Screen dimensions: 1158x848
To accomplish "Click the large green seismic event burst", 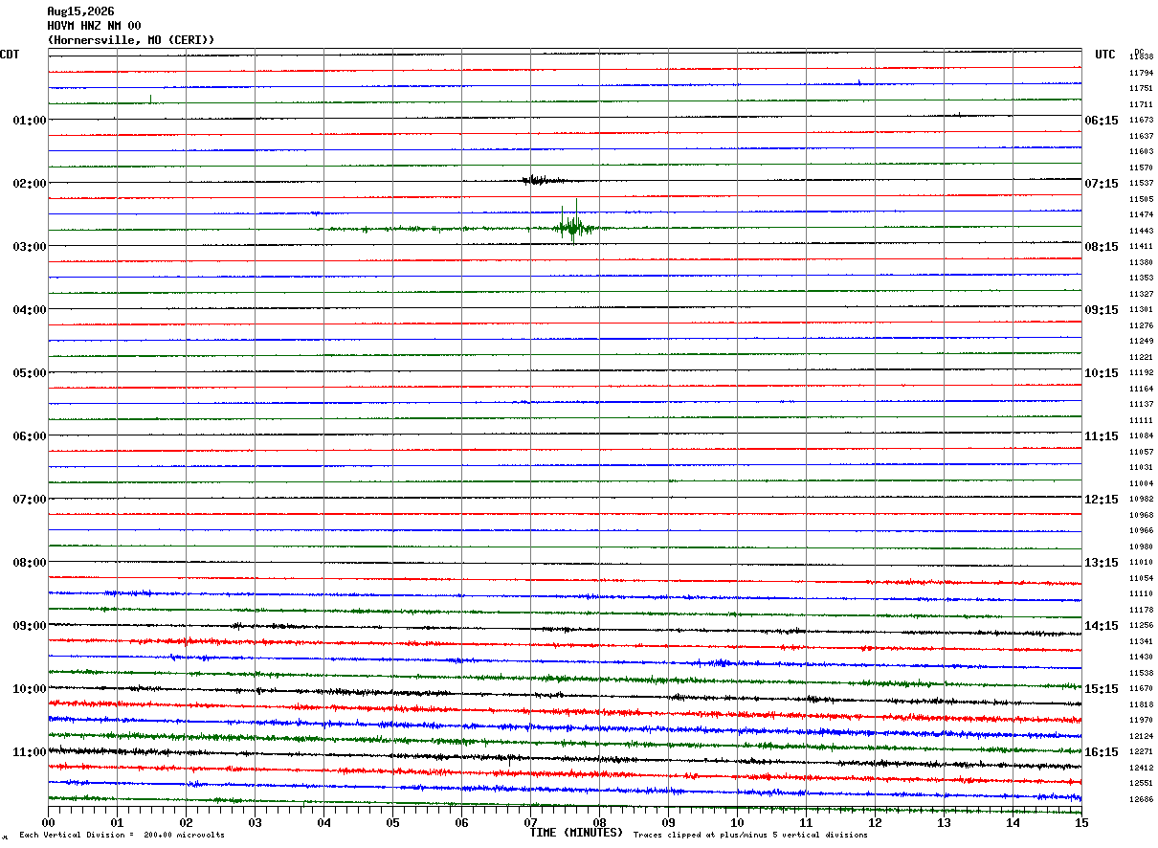I will (x=572, y=226).
